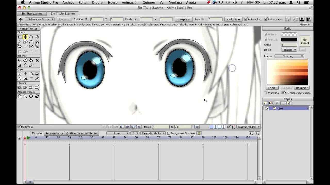Select the Delete Shape X tool
Screen dimensions: 330x185
click(37, 60)
